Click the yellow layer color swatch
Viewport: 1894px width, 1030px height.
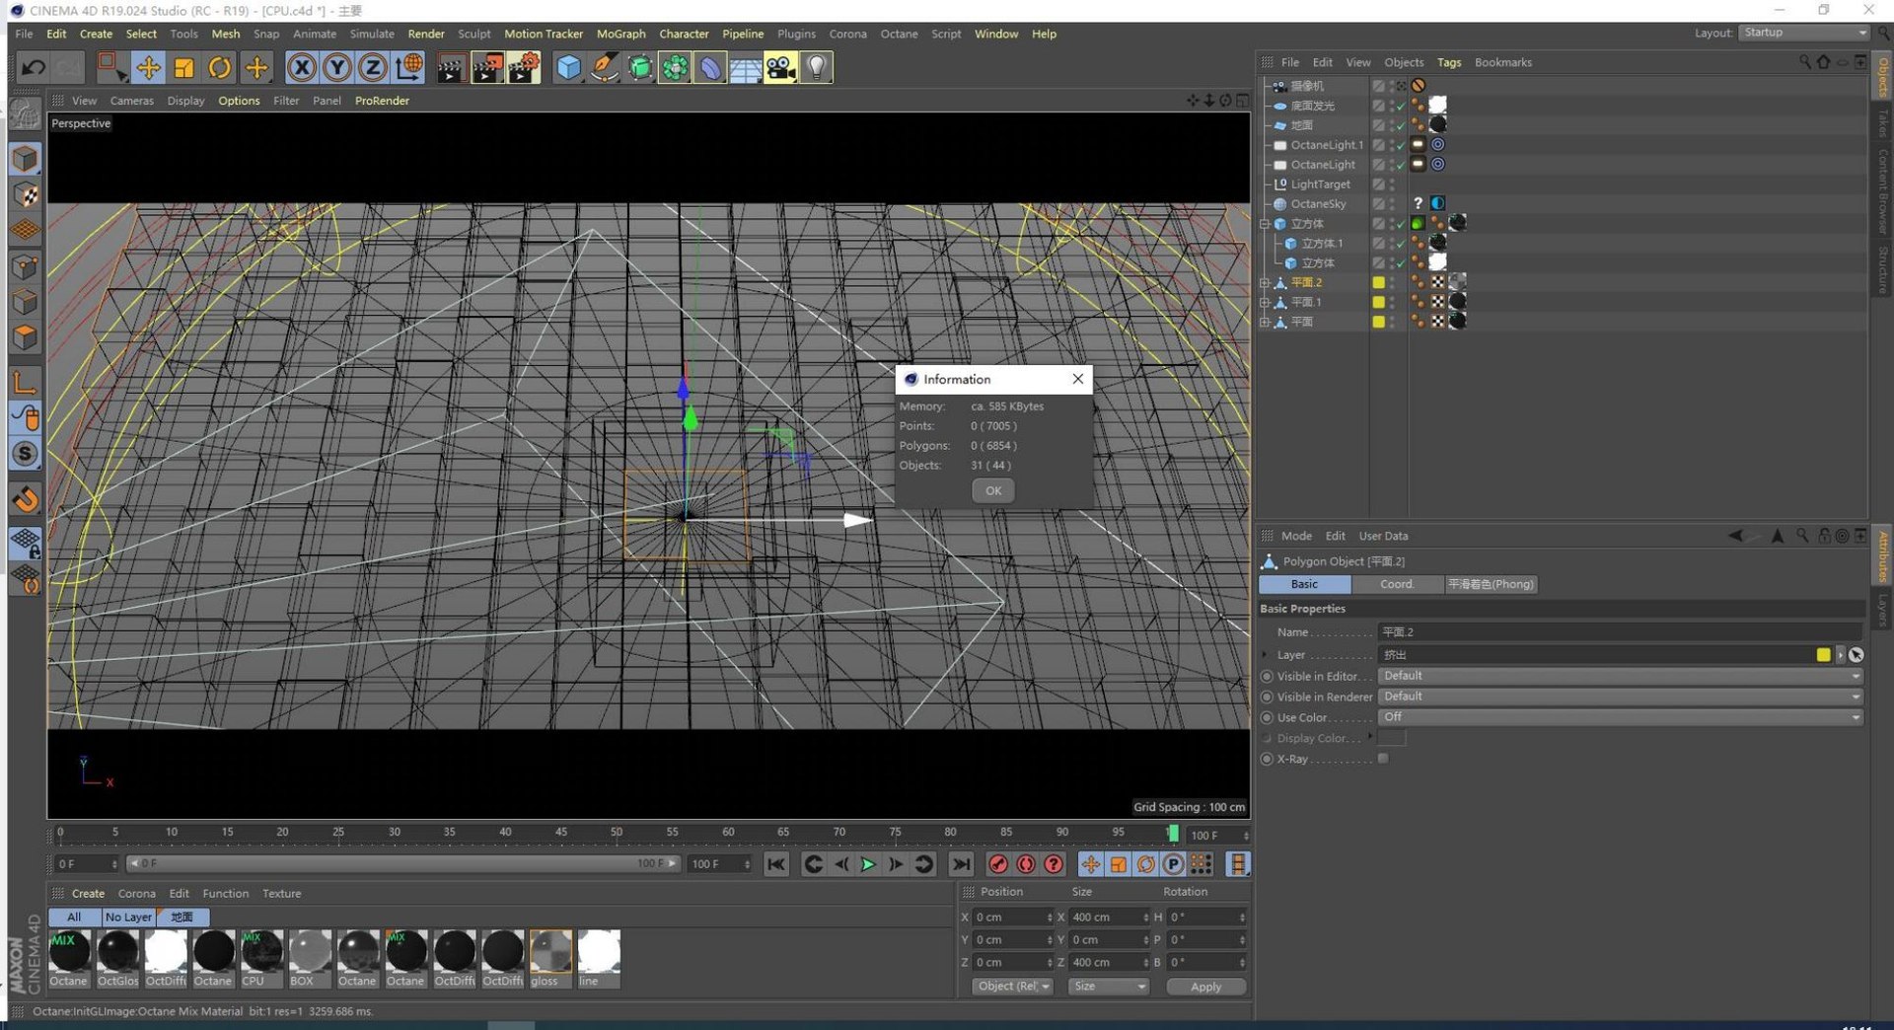click(x=1823, y=655)
